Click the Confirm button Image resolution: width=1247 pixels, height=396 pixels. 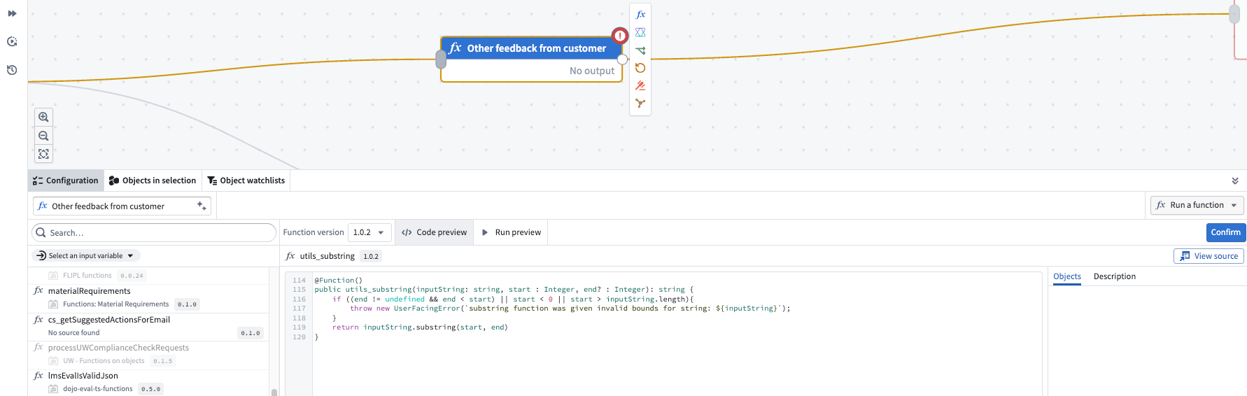(1225, 232)
